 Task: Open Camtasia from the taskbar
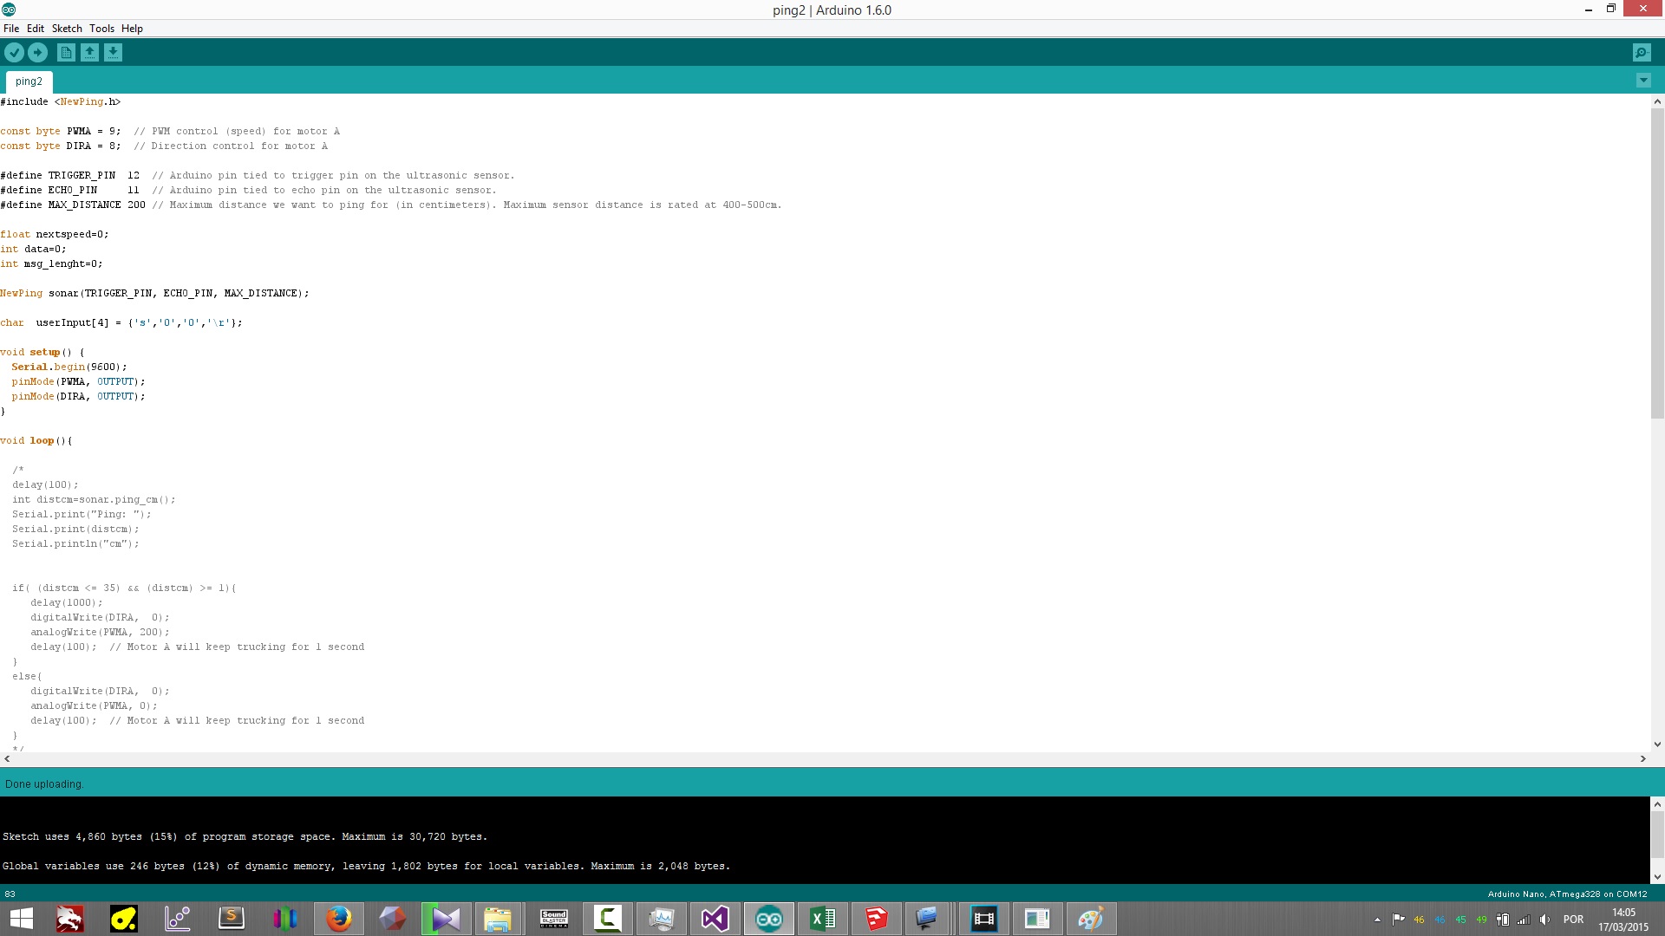pyautogui.click(x=608, y=919)
